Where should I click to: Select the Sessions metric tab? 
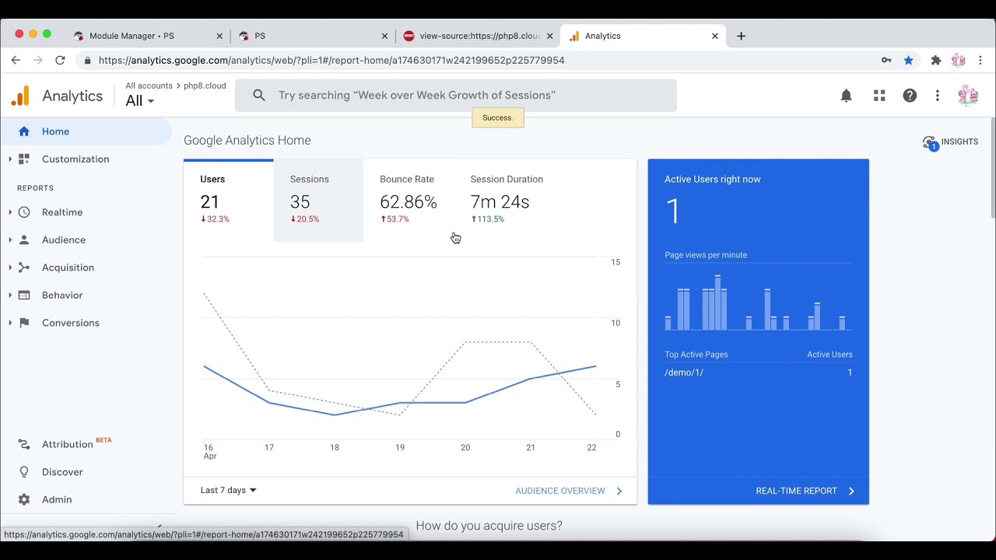pos(318,200)
